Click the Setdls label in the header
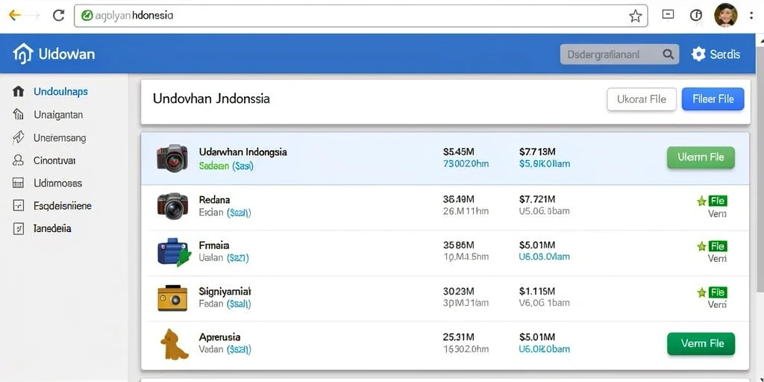Screen dimensions: 764x382 click(x=725, y=54)
